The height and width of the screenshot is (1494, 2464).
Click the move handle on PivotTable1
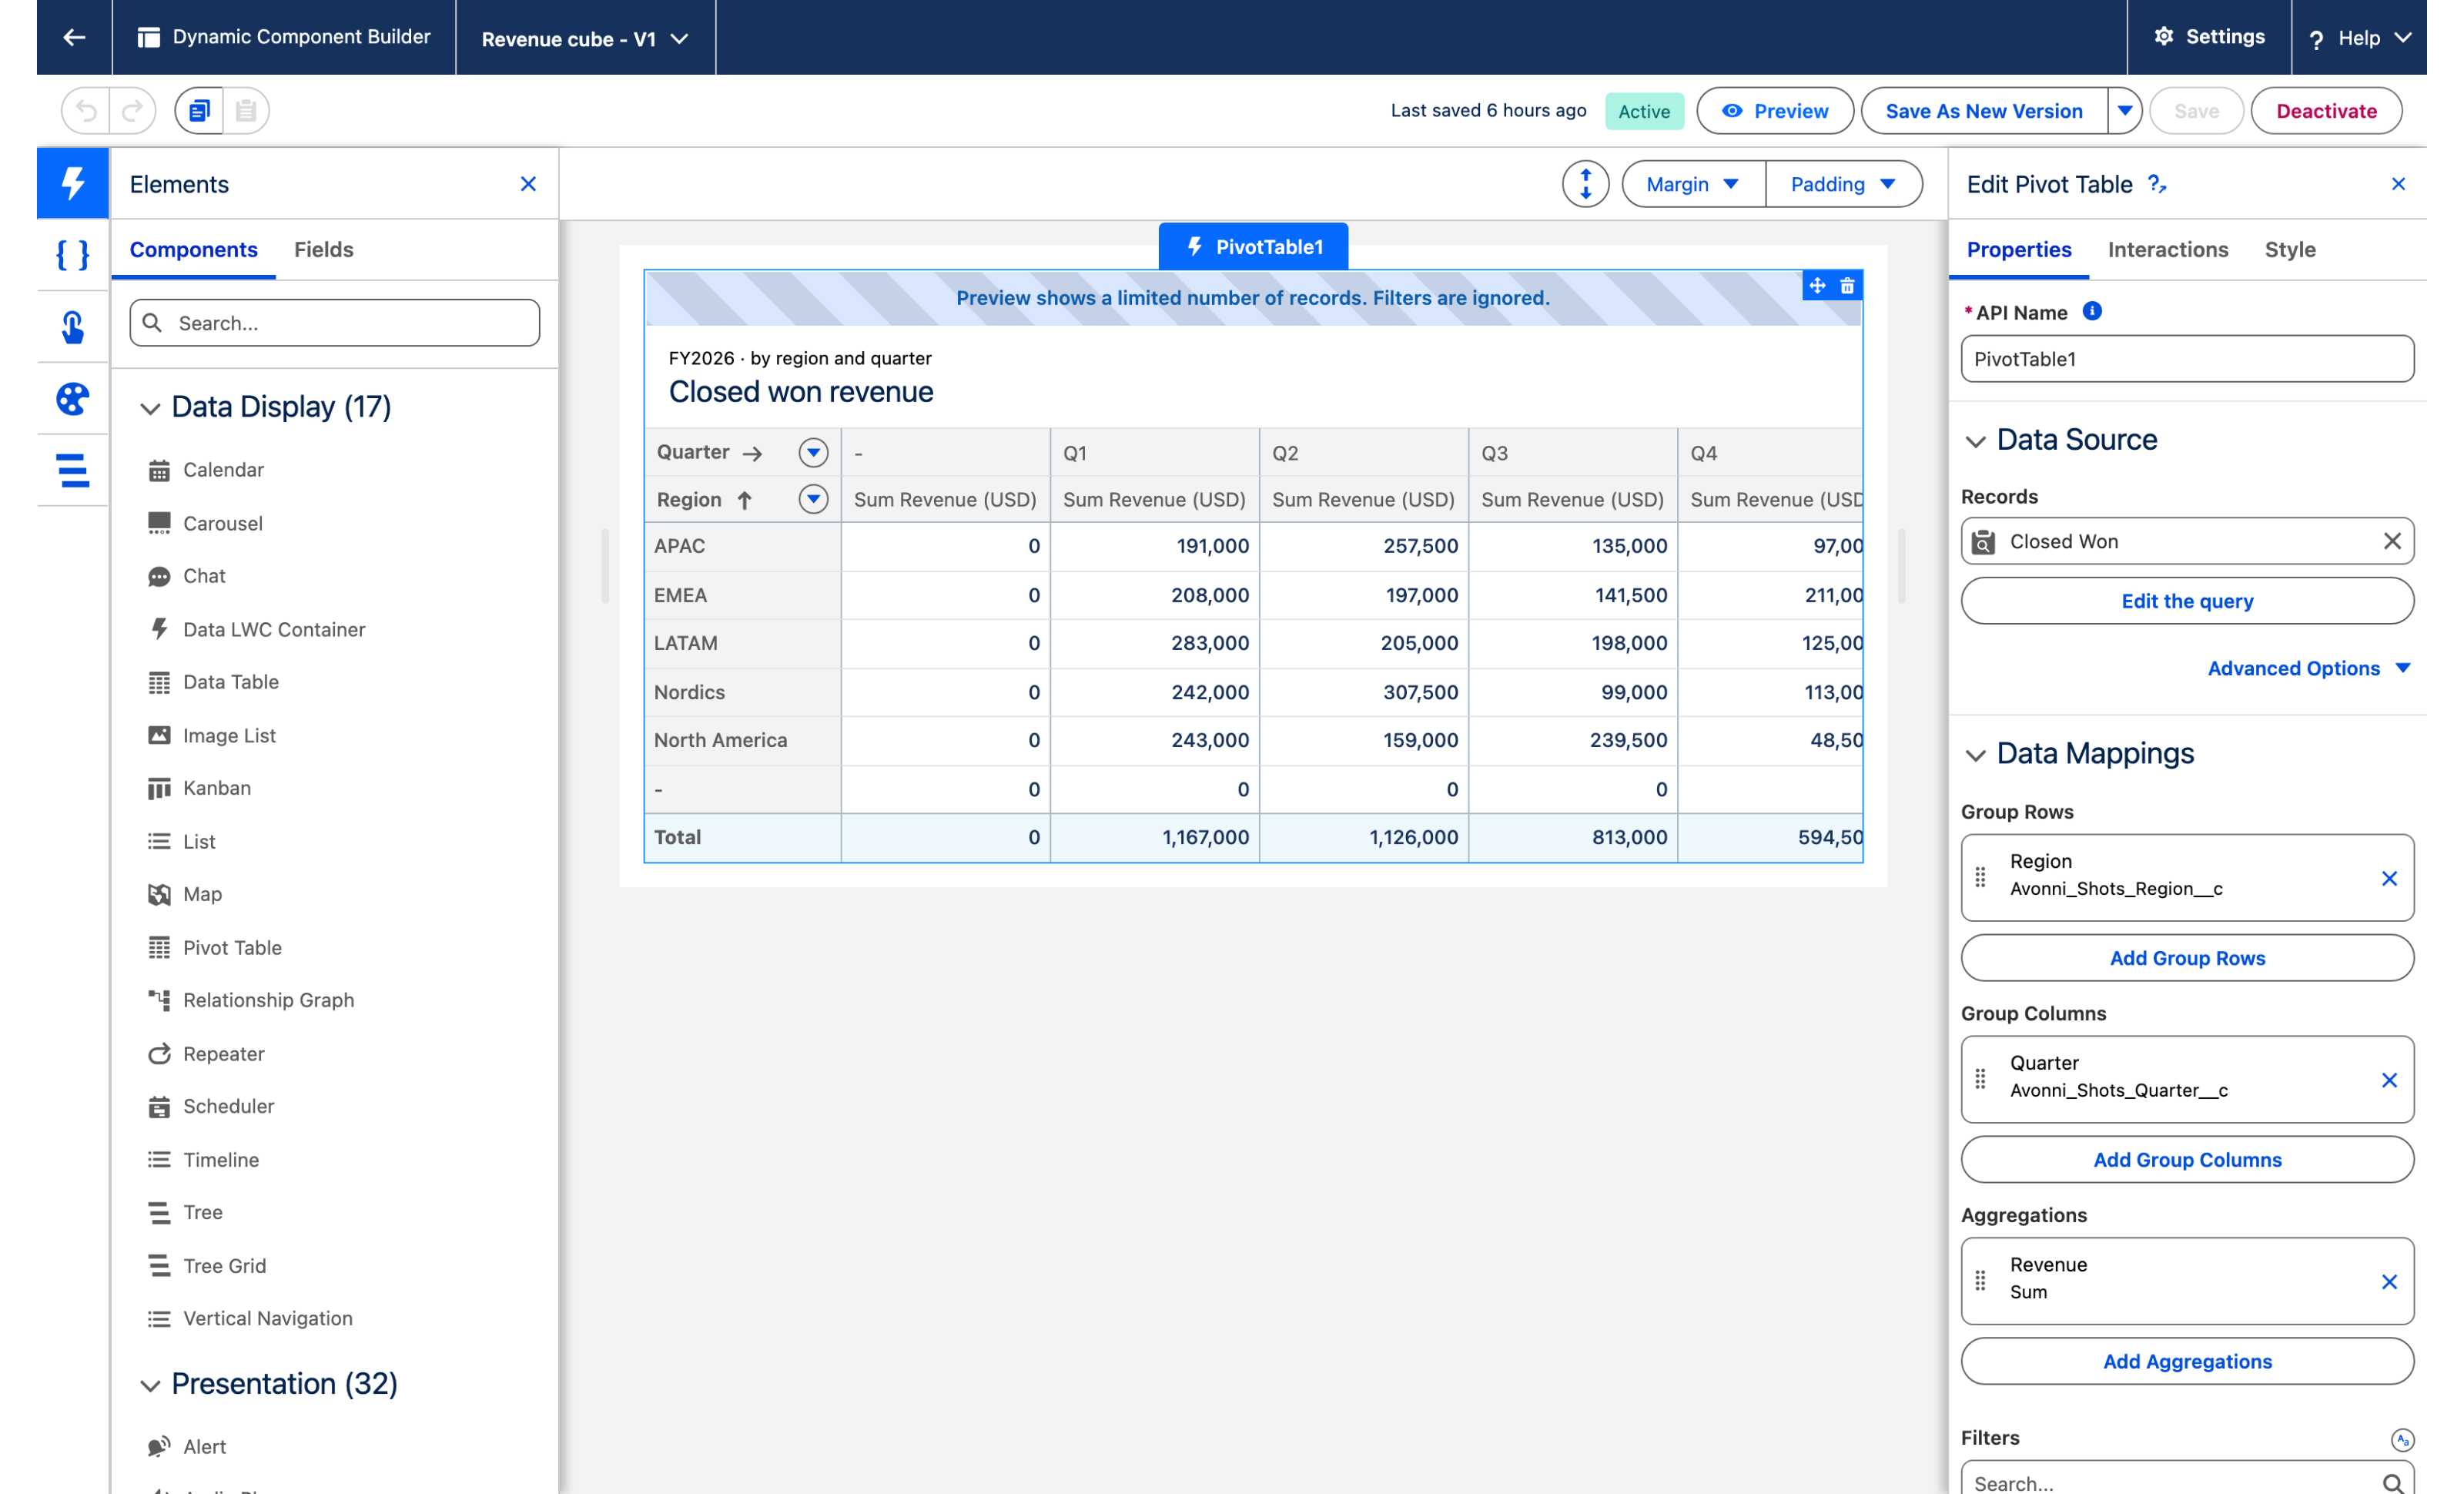coord(1817,285)
